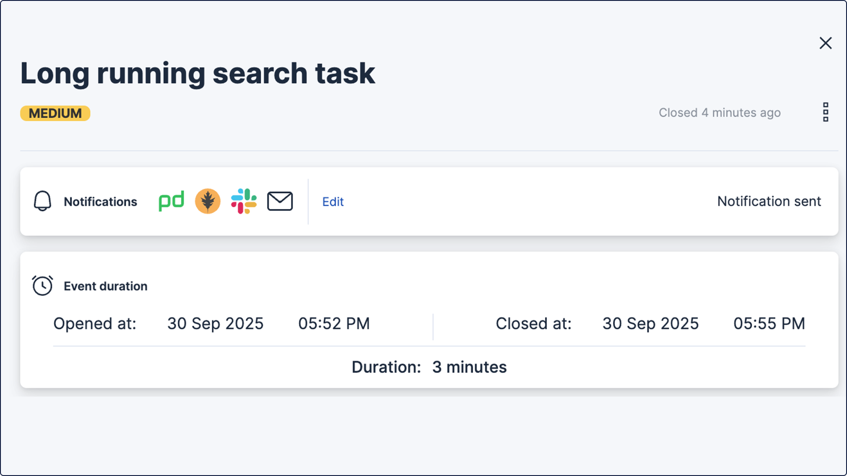Screen dimensions: 847x476
Task: Click the Notifications label
Action: (101, 202)
